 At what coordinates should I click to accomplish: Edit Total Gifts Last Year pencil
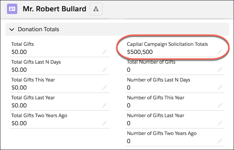[x=104, y=105]
